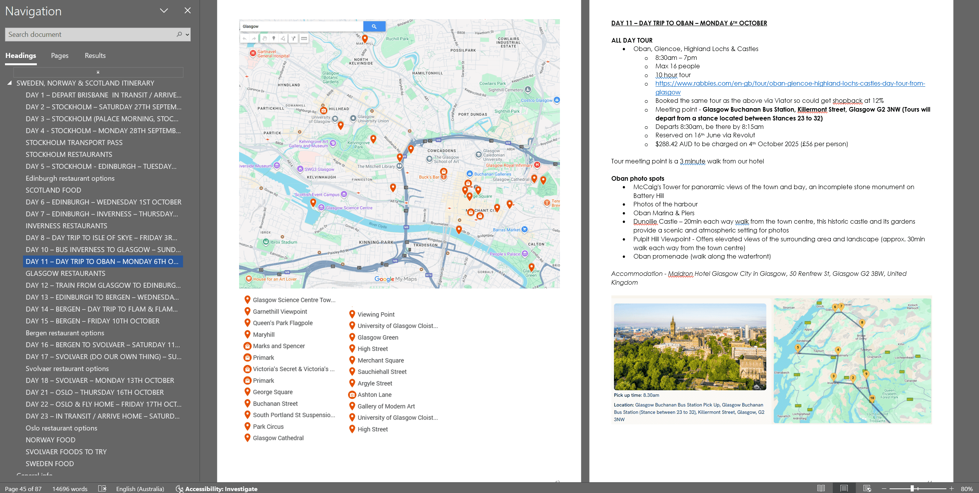Select the Stockholm Restaurants heading
The width and height of the screenshot is (979, 493).
pyautogui.click(x=69, y=155)
